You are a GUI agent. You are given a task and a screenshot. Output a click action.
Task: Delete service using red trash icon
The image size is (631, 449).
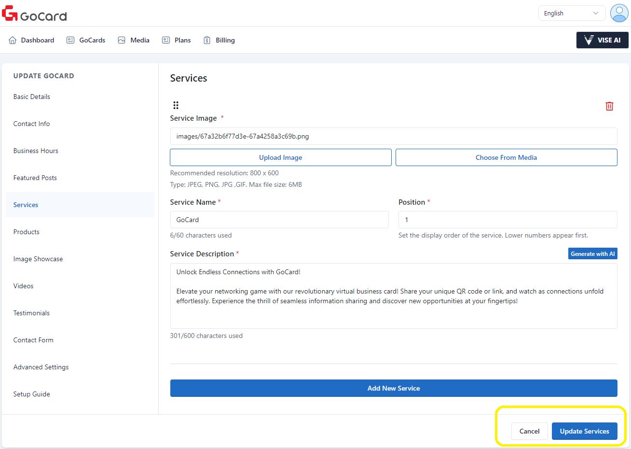point(609,106)
